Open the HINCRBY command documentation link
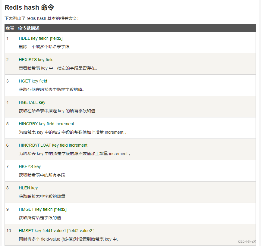261x246 pixels. (46, 124)
